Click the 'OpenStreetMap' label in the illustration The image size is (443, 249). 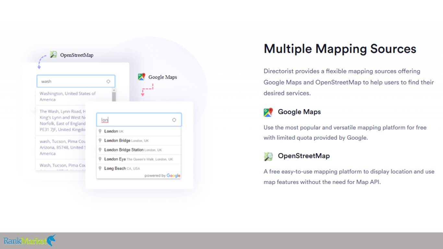(x=77, y=55)
